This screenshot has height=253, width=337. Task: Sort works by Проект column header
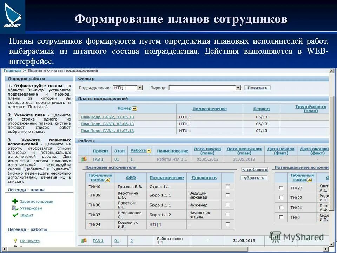(101, 151)
